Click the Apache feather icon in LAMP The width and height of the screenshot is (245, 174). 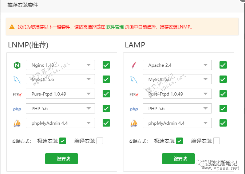(x=134, y=65)
